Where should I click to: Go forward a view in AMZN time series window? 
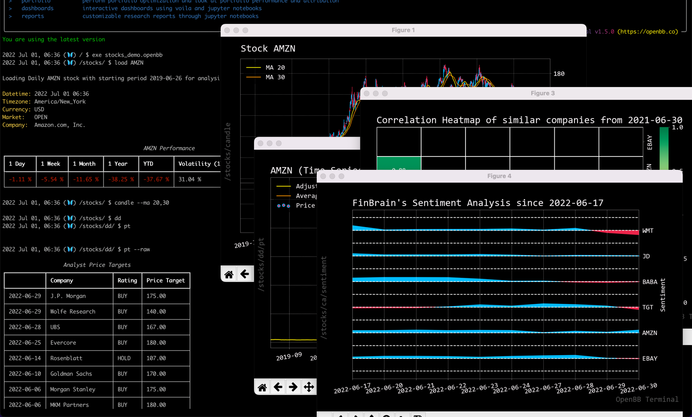tap(293, 387)
